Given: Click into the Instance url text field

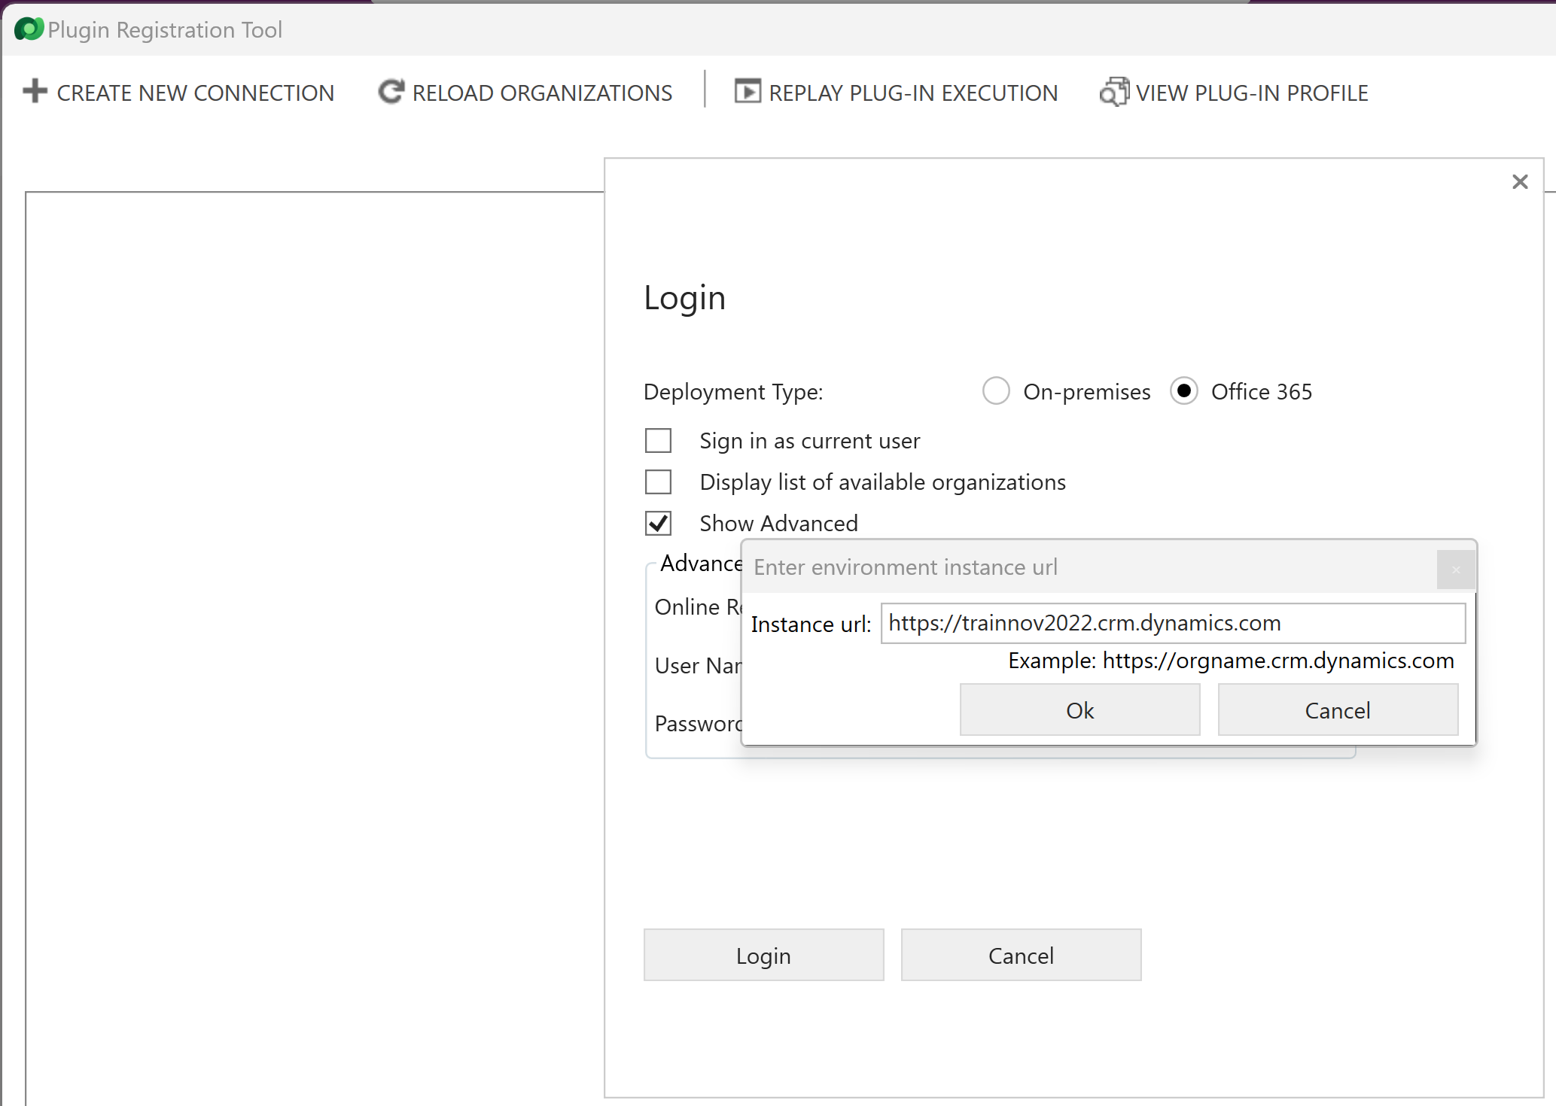Looking at the screenshot, I should point(1172,624).
